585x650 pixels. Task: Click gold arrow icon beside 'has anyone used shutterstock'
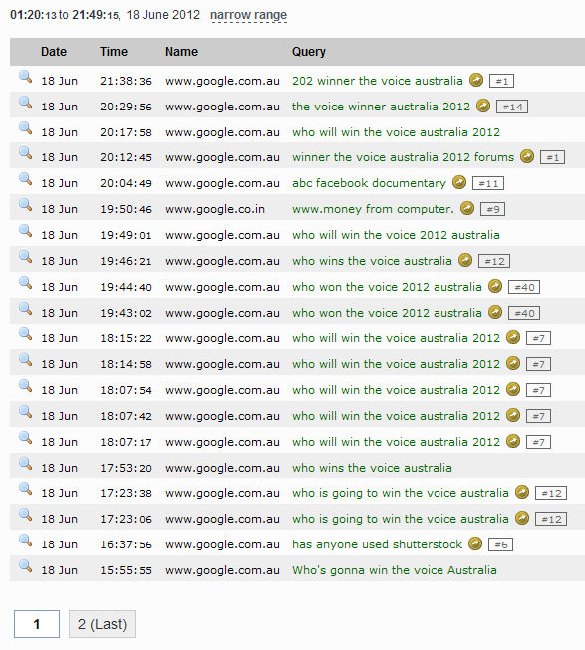(x=475, y=543)
